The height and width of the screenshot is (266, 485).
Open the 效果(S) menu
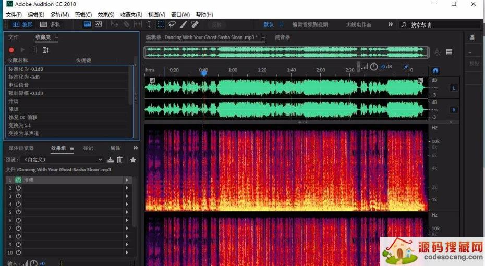106,15
